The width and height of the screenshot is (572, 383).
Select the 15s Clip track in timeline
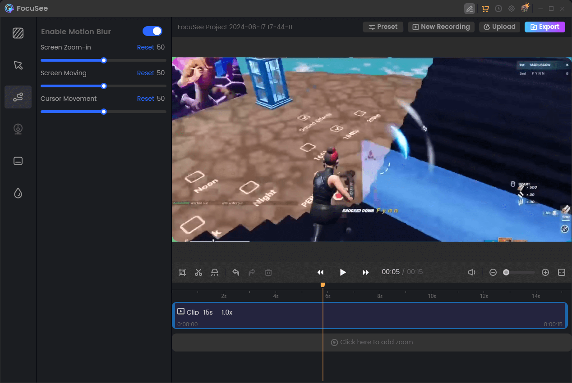pos(370,315)
